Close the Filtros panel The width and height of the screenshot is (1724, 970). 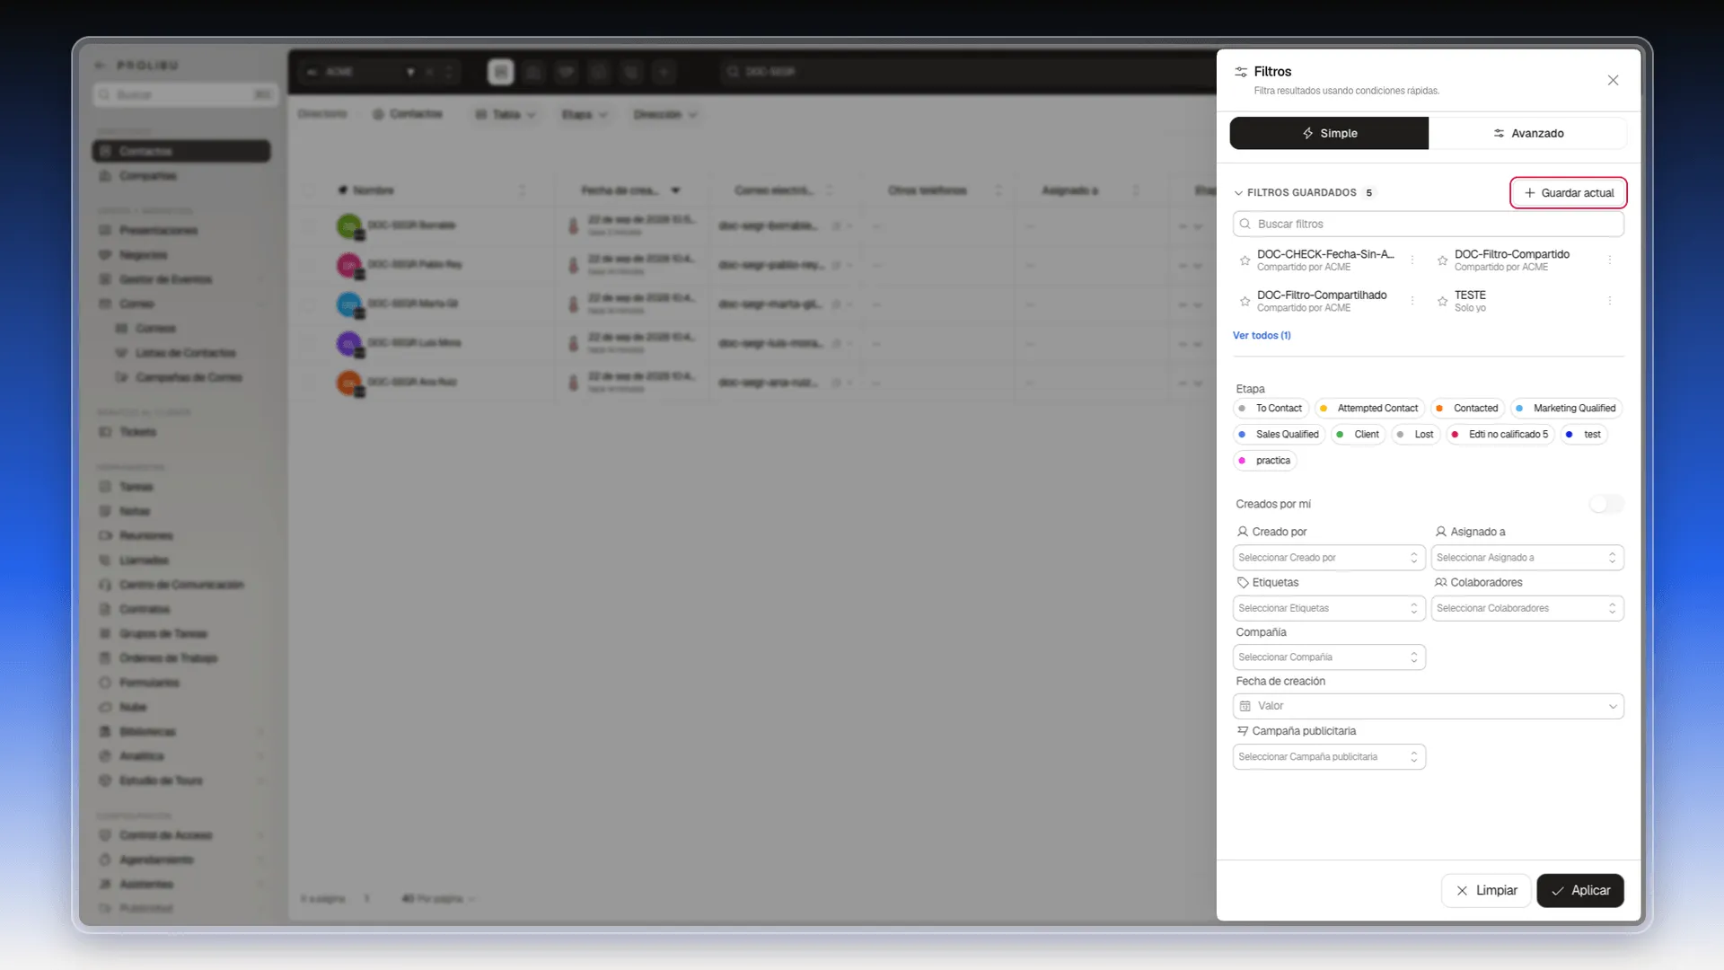(x=1613, y=80)
